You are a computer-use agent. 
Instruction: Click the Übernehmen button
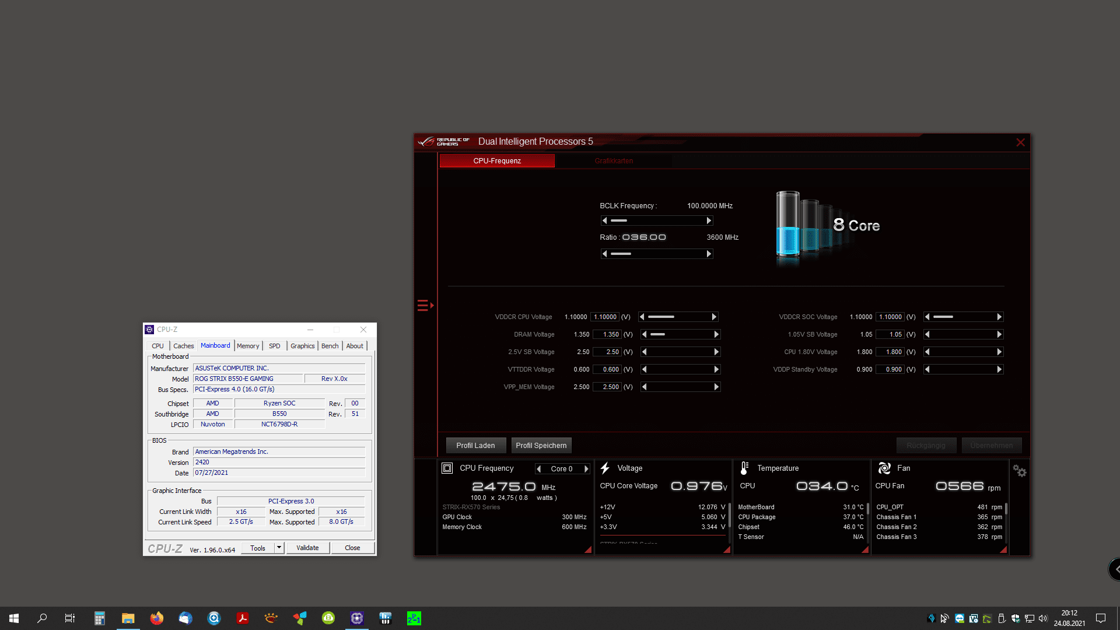pyautogui.click(x=992, y=446)
